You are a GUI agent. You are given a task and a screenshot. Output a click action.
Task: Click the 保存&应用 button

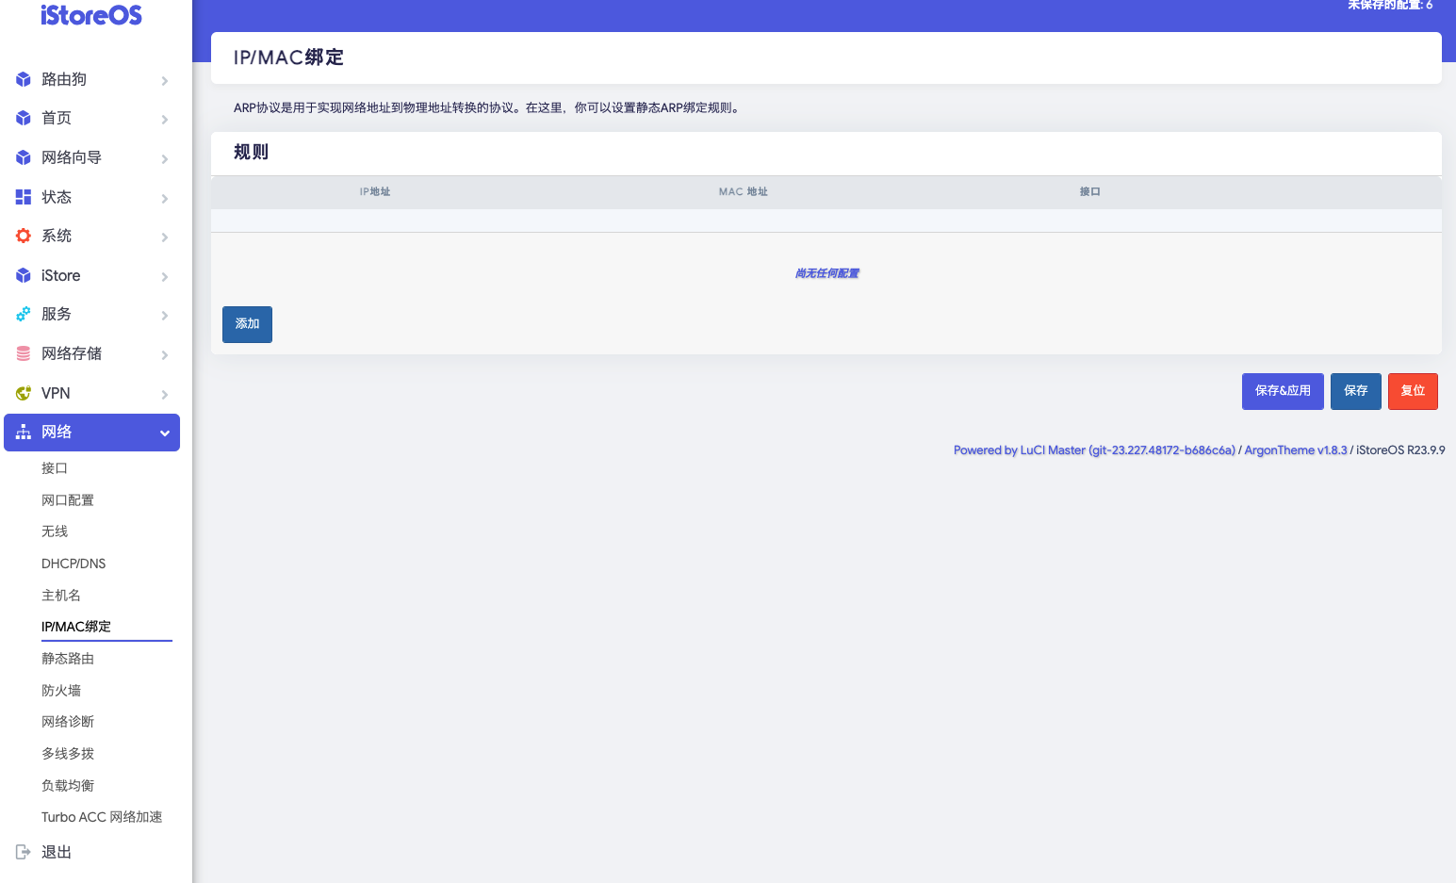(x=1282, y=390)
